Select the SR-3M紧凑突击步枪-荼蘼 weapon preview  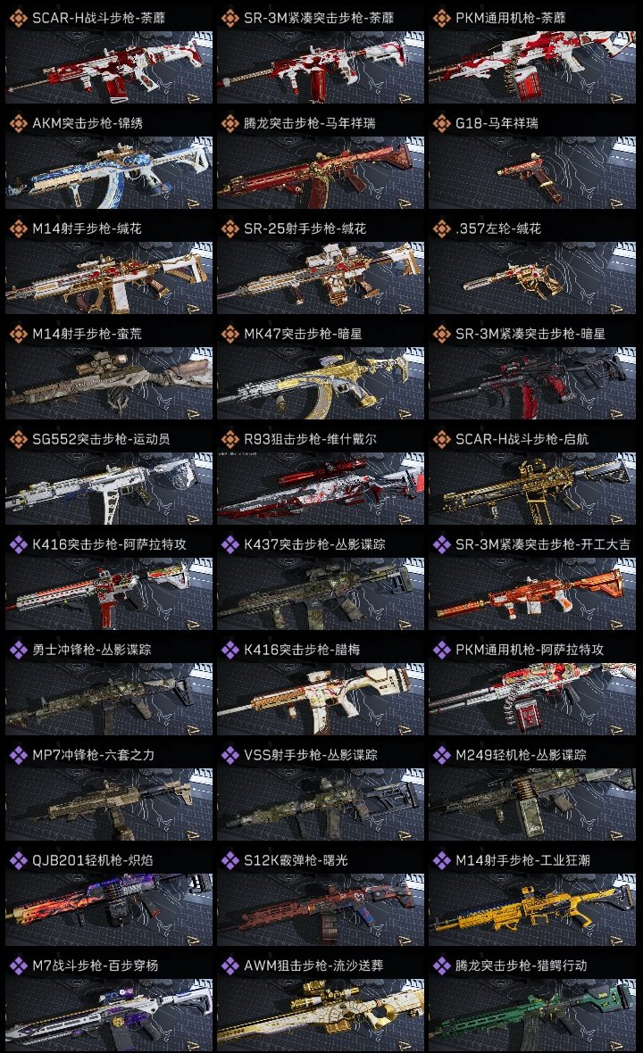click(x=321, y=67)
